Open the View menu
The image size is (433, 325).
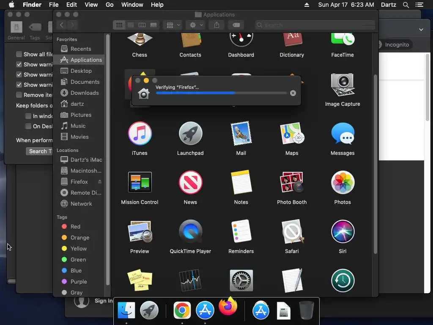(x=91, y=5)
